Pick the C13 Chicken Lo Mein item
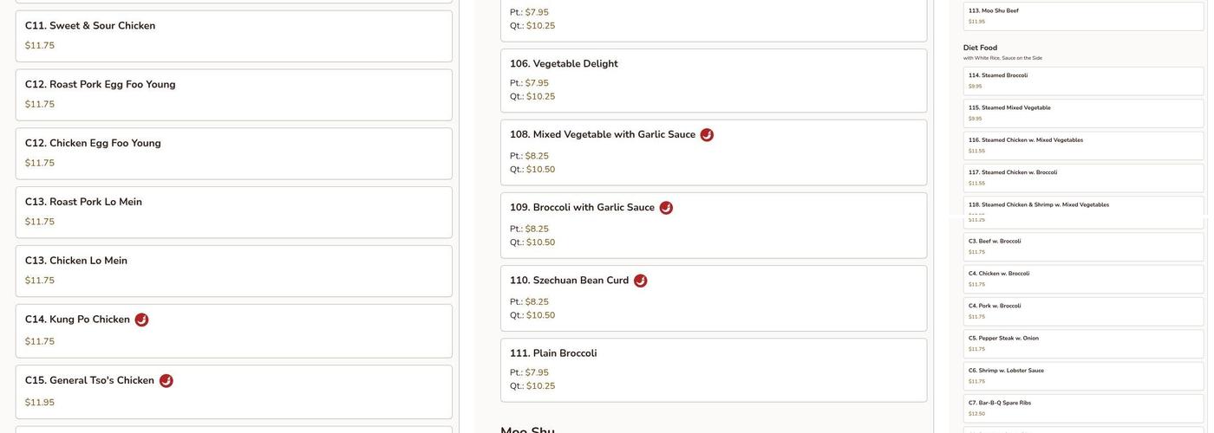The height and width of the screenshot is (433, 1214). 233,271
